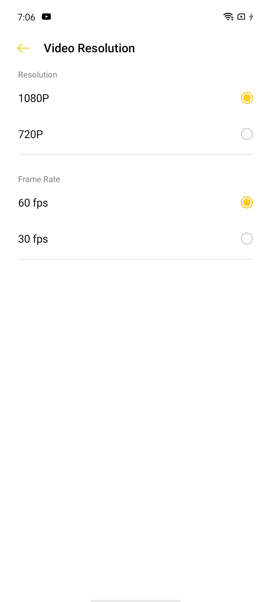This screenshot has height=602, width=271.
Task: Choose the 720P resolution label
Action: pos(30,134)
